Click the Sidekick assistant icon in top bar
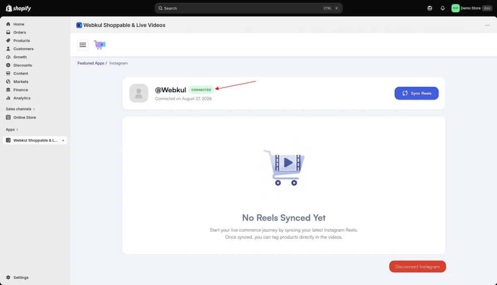Viewport: 497px width, 285px height. pos(430,8)
